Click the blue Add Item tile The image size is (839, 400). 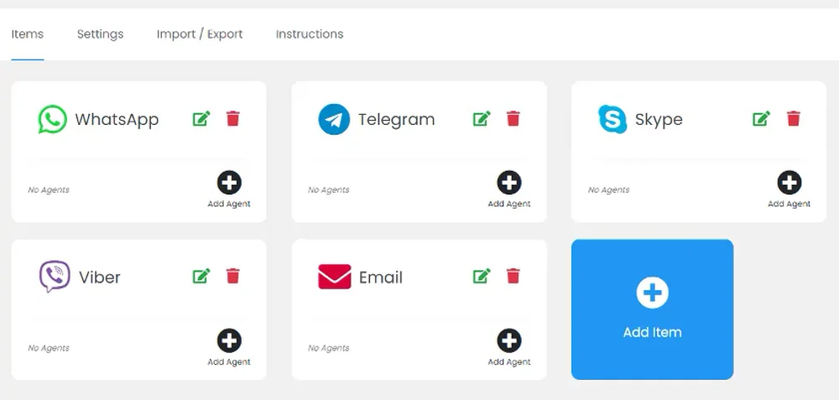(652, 309)
